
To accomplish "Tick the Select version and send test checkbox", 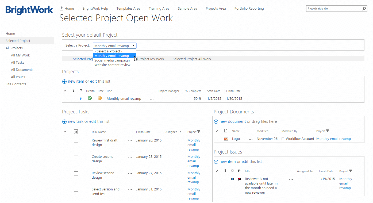I will click(x=76, y=190).
